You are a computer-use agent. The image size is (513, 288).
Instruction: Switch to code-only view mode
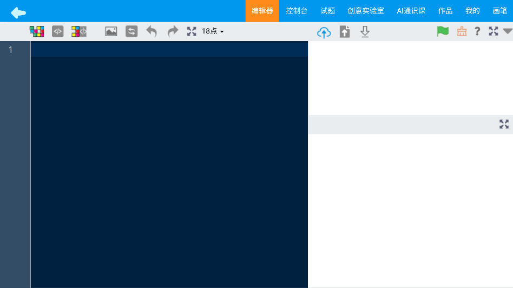click(57, 31)
